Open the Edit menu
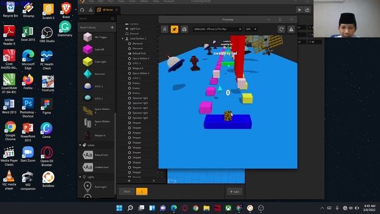Image resolution: width=380 pixels, height=214 pixels. (100, 1)
